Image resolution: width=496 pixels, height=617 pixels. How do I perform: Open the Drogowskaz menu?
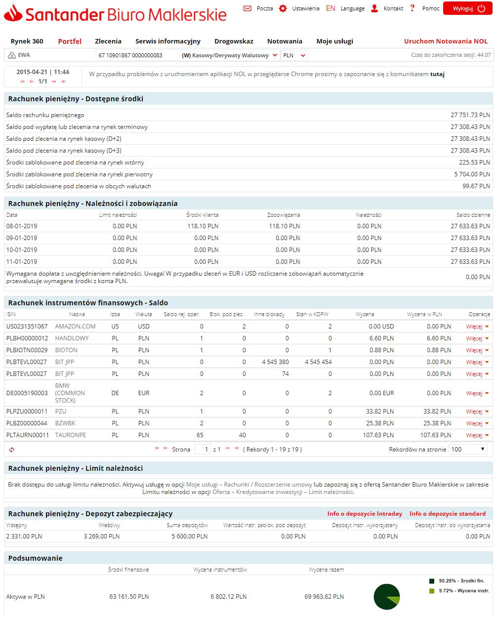234,41
